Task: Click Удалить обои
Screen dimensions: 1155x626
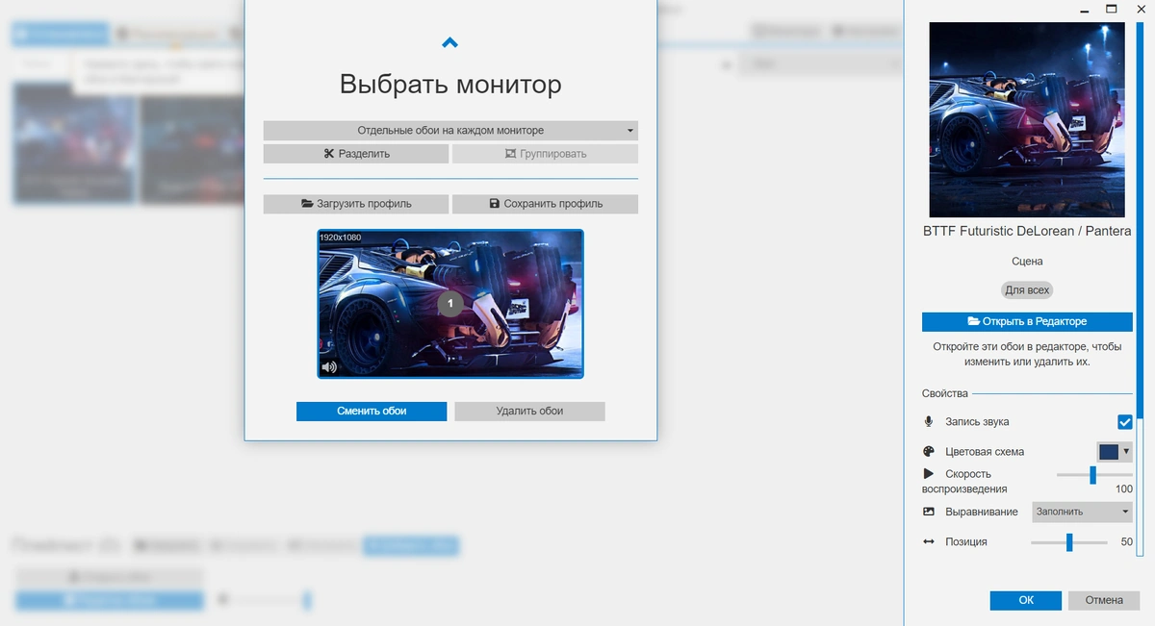Action: (529, 411)
